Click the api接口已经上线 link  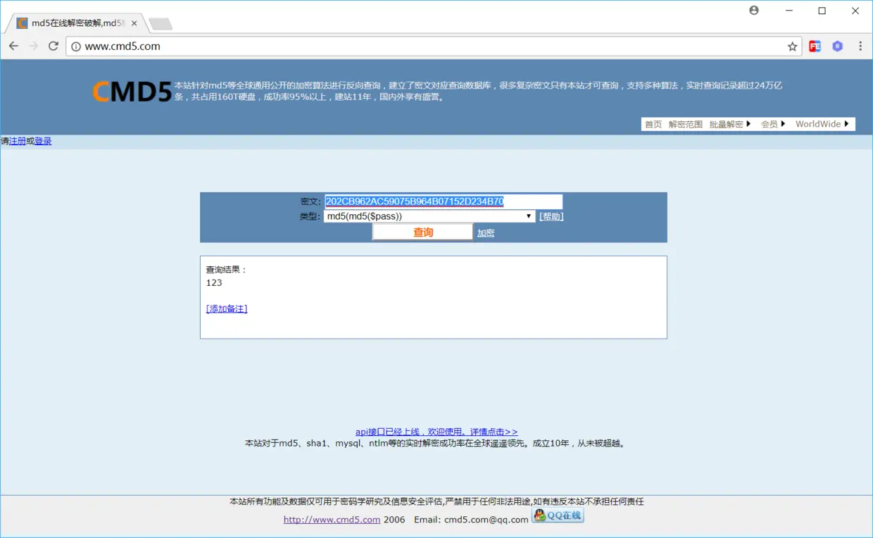pos(436,432)
